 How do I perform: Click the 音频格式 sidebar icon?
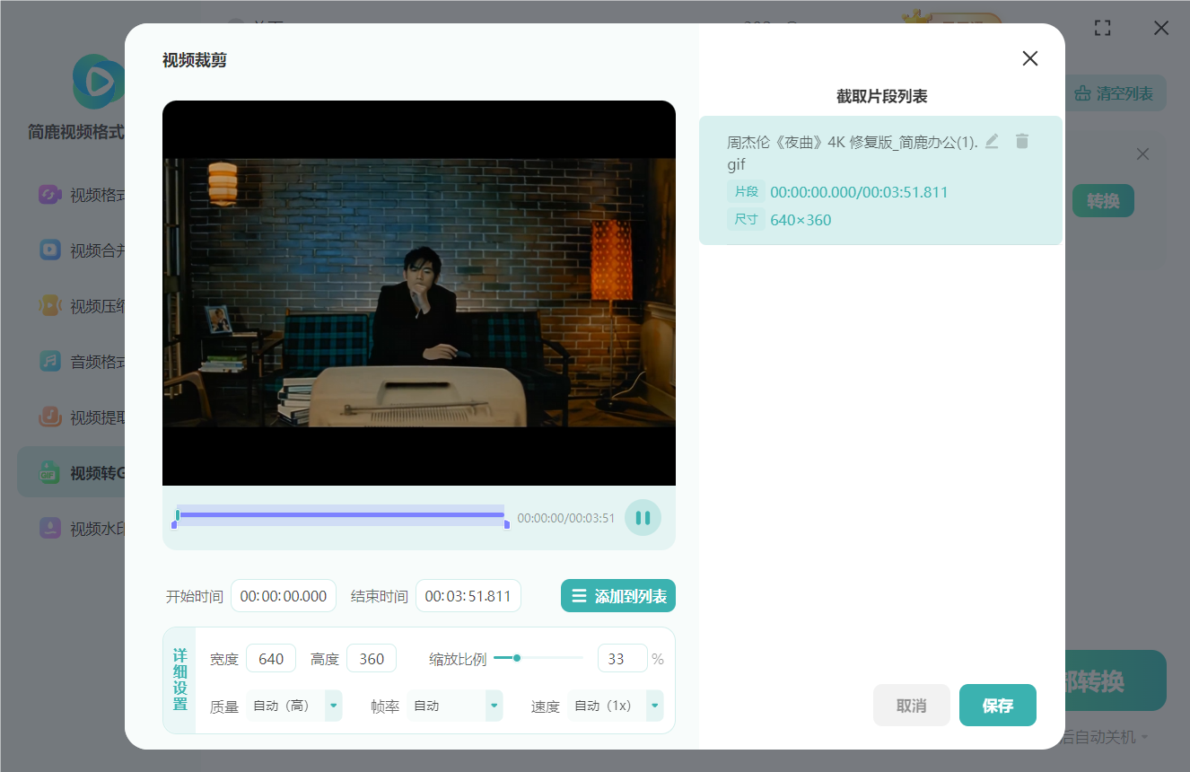click(x=50, y=361)
